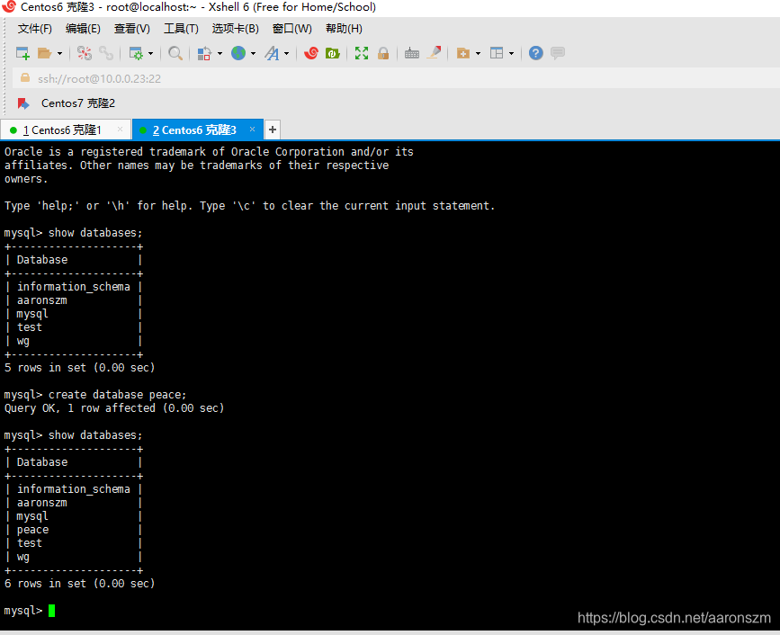This screenshot has height=635, width=780.
Task: Open the Centos7 克隆2 quick session link
Action: (78, 103)
